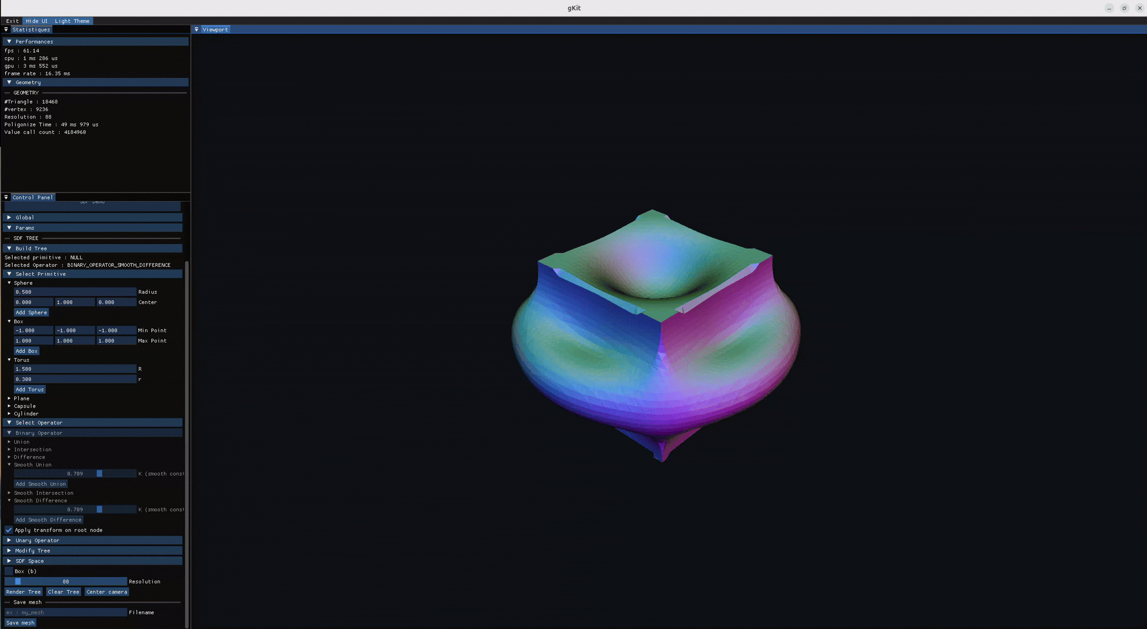The width and height of the screenshot is (1147, 629).
Task: Collapse the Torus tree node
Action: click(9, 360)
